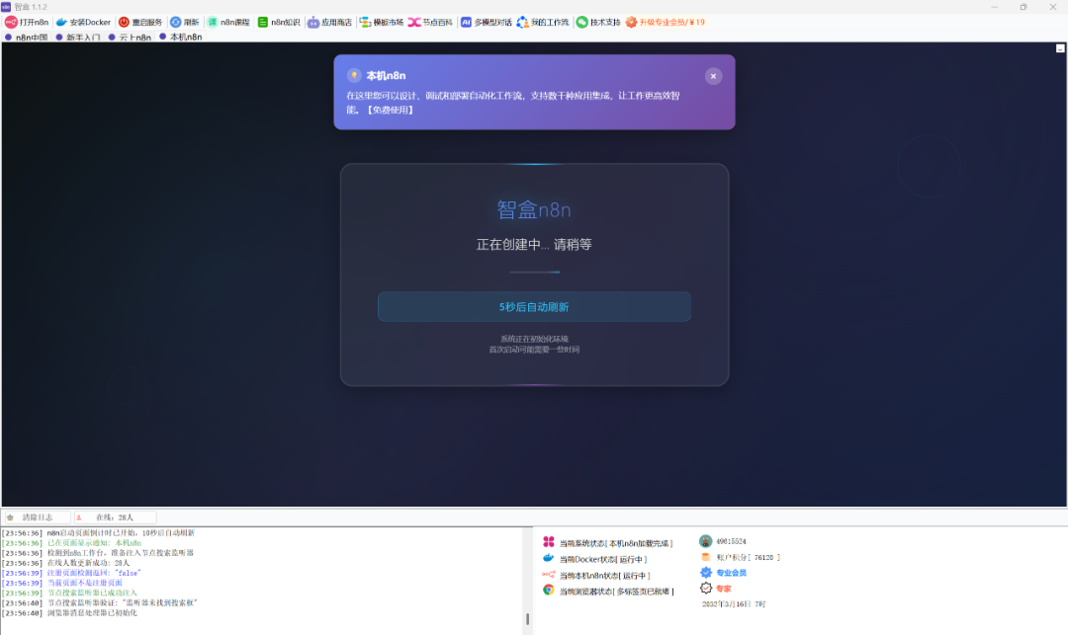Click the date text 2032年3月16日 7时

734,603
